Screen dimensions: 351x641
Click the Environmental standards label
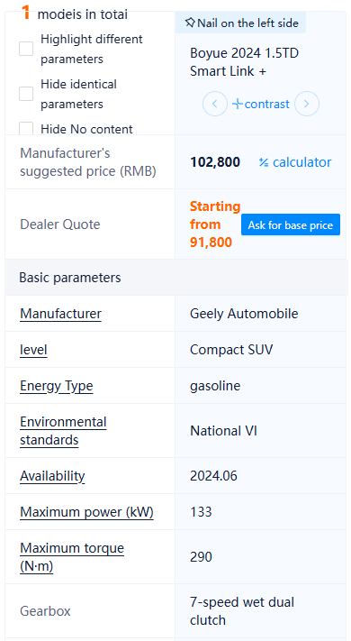pyautogui.click(x=63, y=431)
